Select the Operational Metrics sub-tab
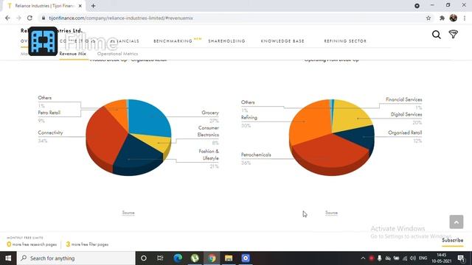472x265 pixels. 117,54
